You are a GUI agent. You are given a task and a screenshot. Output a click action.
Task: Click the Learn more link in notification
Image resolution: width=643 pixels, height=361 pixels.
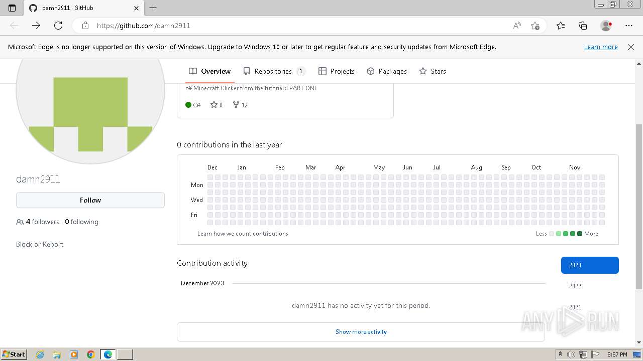(x=601, y=47)
